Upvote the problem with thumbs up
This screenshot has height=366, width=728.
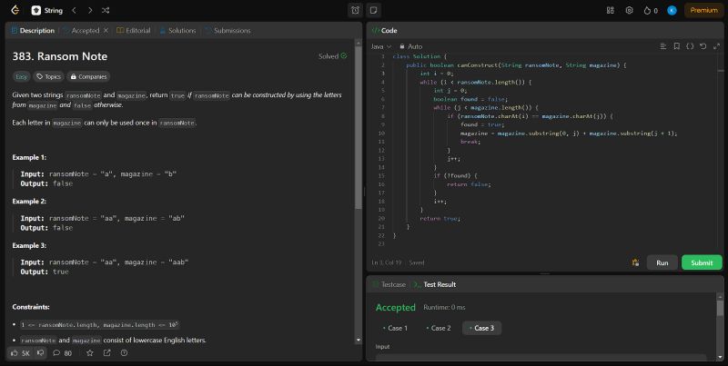[15, 352]
